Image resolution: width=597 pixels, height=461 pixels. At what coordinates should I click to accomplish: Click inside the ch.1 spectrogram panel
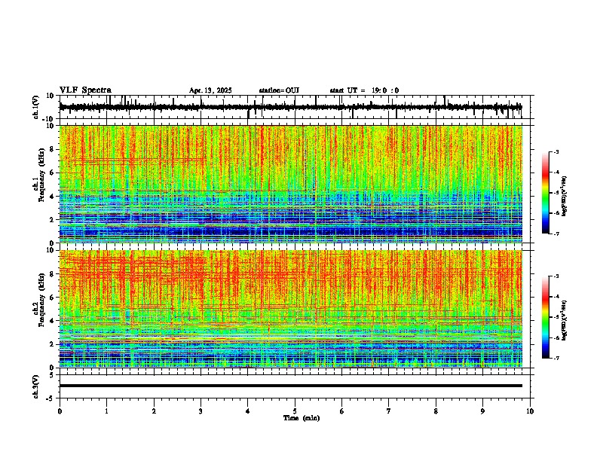click(x=290, y=184)
